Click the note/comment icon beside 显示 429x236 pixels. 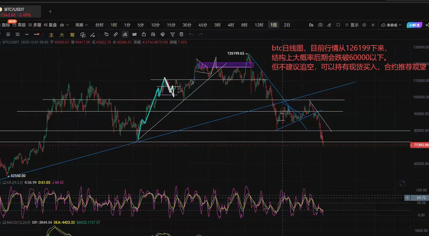click(338, 25)
